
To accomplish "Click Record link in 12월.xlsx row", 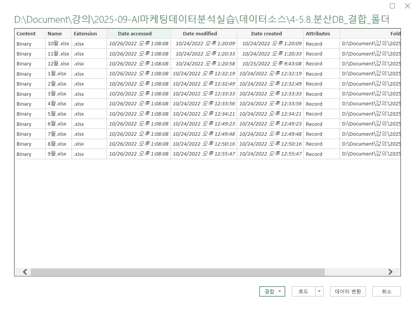I will point(314,64).
